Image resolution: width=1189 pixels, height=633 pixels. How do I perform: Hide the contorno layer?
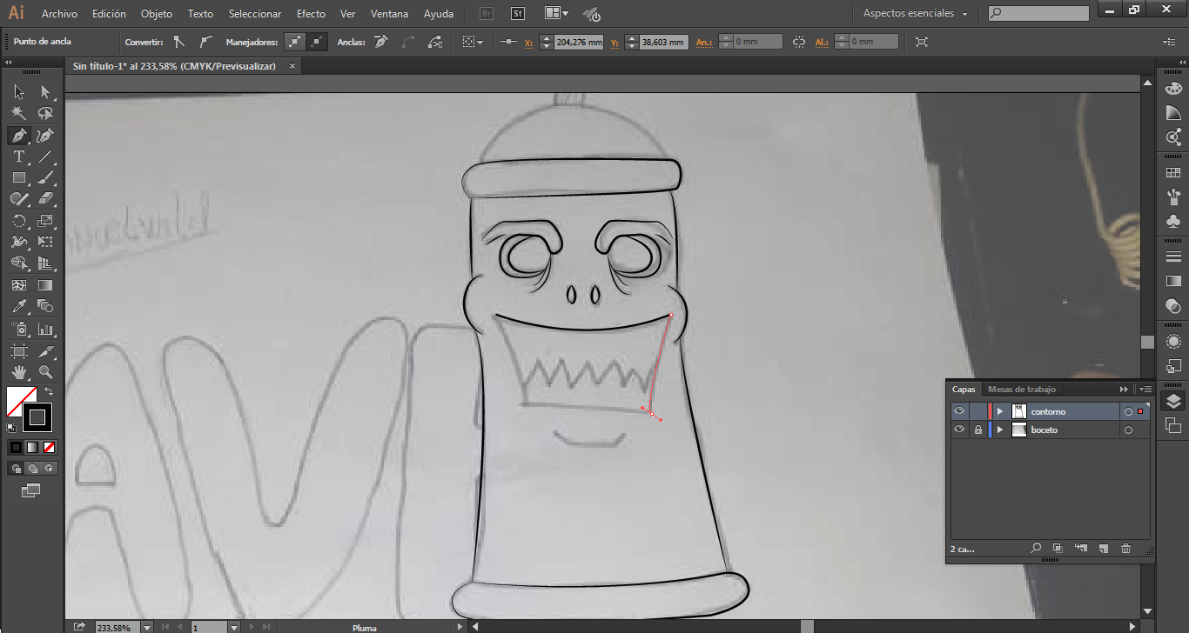pos(959,411)
